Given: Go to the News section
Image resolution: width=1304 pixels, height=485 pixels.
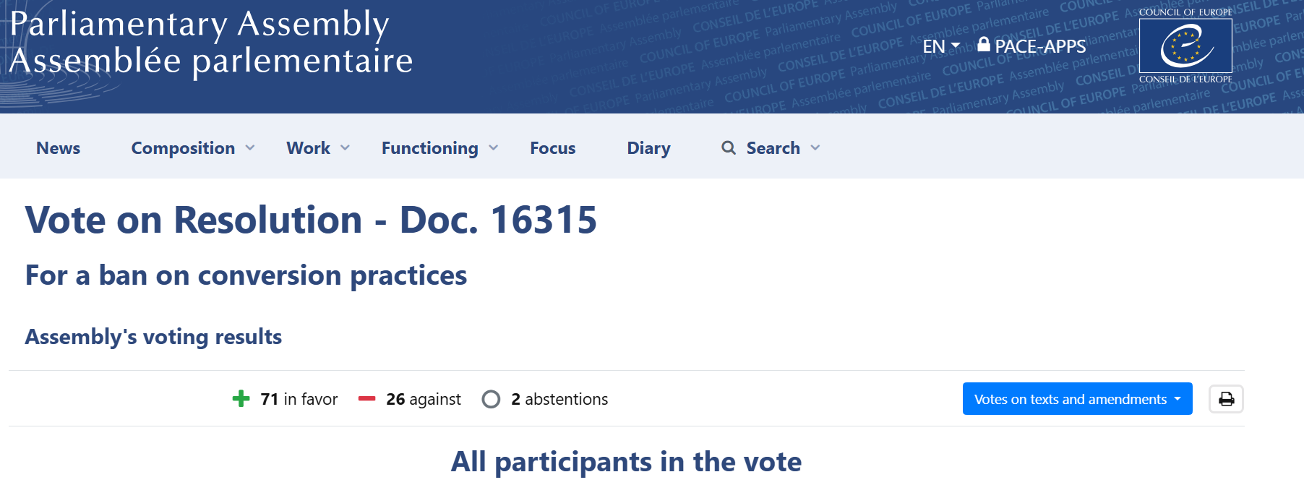Looking at the screenshot, I should (x=59, y=148).
